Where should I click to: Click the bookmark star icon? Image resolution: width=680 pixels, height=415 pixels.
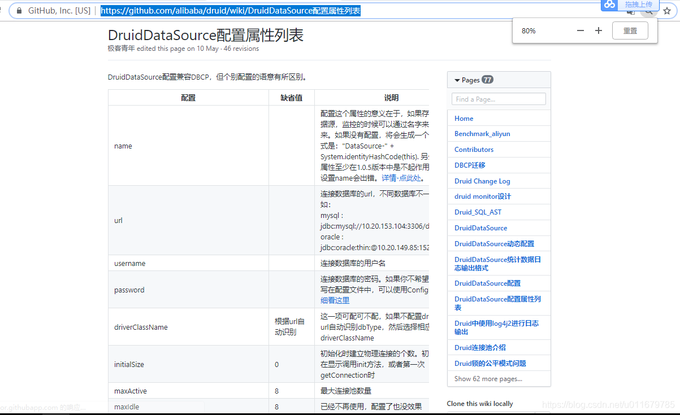(x=667, y=11)
